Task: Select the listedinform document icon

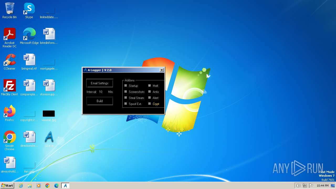Action: 49,36
